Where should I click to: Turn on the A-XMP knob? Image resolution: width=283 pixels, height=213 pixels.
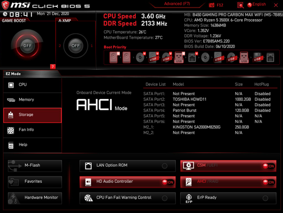coord(75,46)
